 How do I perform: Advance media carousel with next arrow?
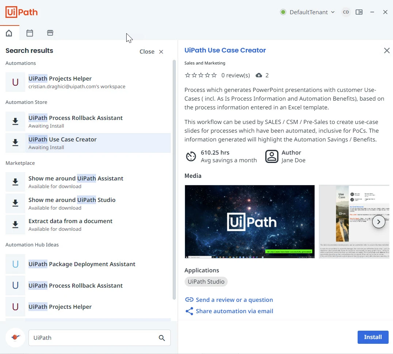click(x=378, y=222)
